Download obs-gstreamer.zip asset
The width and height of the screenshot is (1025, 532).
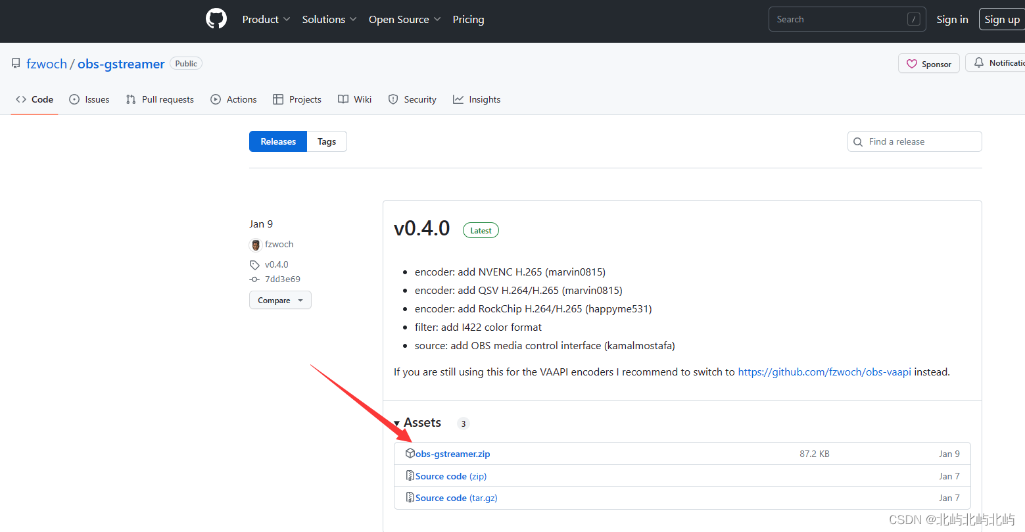(x=452, y=454)
